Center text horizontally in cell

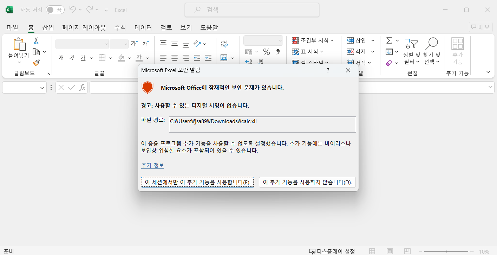coord(175,58)
